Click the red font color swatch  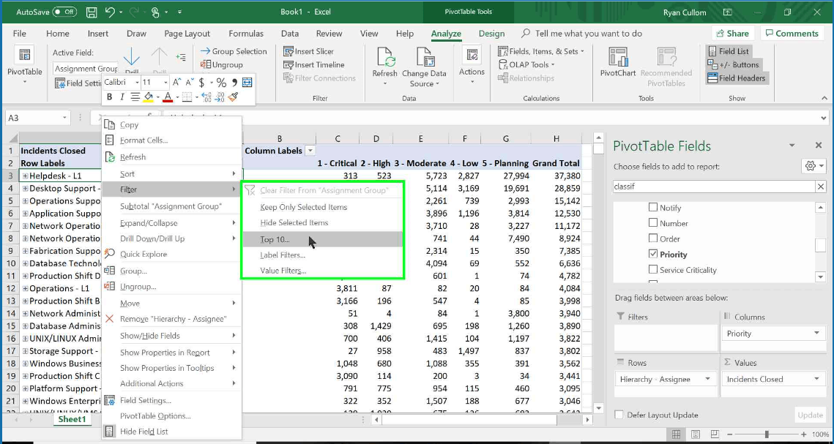coord(168,97)
